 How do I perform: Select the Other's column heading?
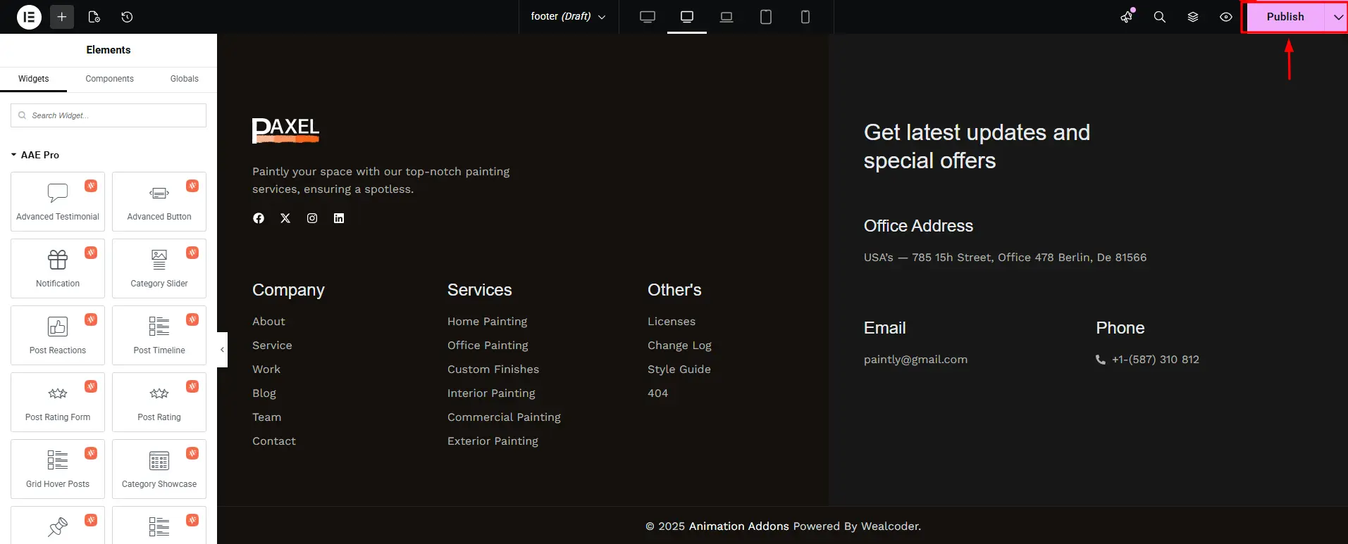(x=674, y=290)
